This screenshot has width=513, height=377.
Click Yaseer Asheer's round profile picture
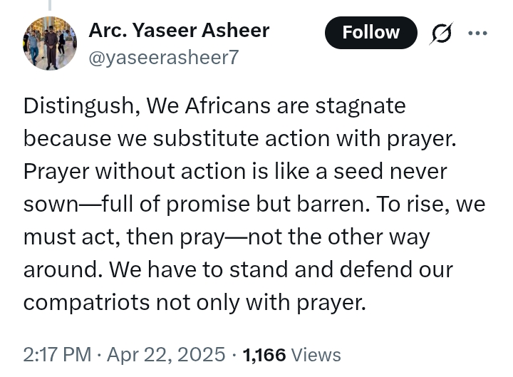(x=50, y=43)
